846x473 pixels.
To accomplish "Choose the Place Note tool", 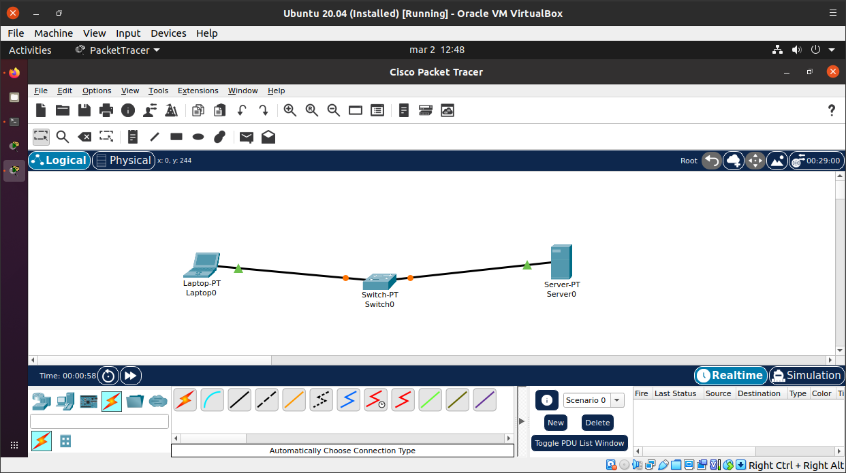I will coord(133,137).
